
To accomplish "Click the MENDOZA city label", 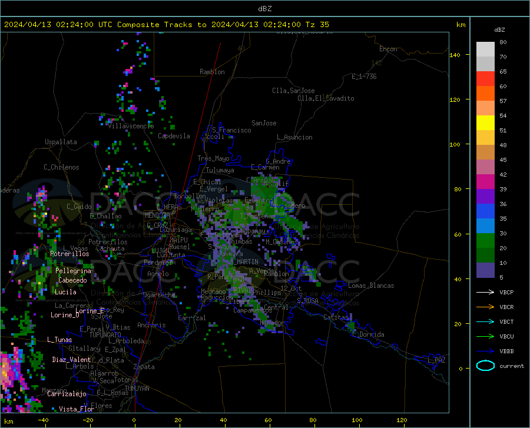I will (x=157, y=215).
